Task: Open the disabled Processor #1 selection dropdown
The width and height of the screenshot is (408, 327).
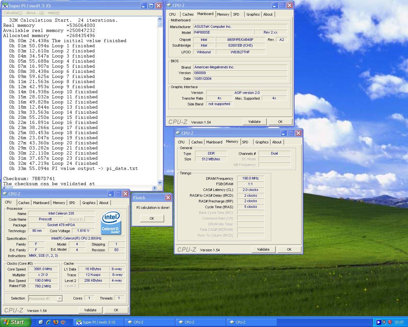Action: (45, 299)
